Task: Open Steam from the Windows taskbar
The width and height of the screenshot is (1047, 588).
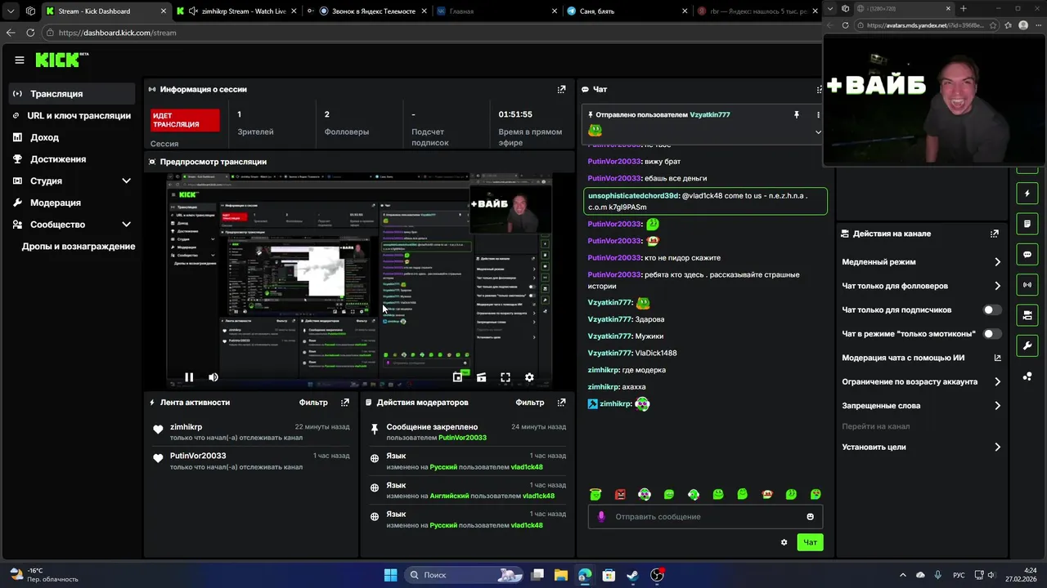Action: click(x=632, y=575)
